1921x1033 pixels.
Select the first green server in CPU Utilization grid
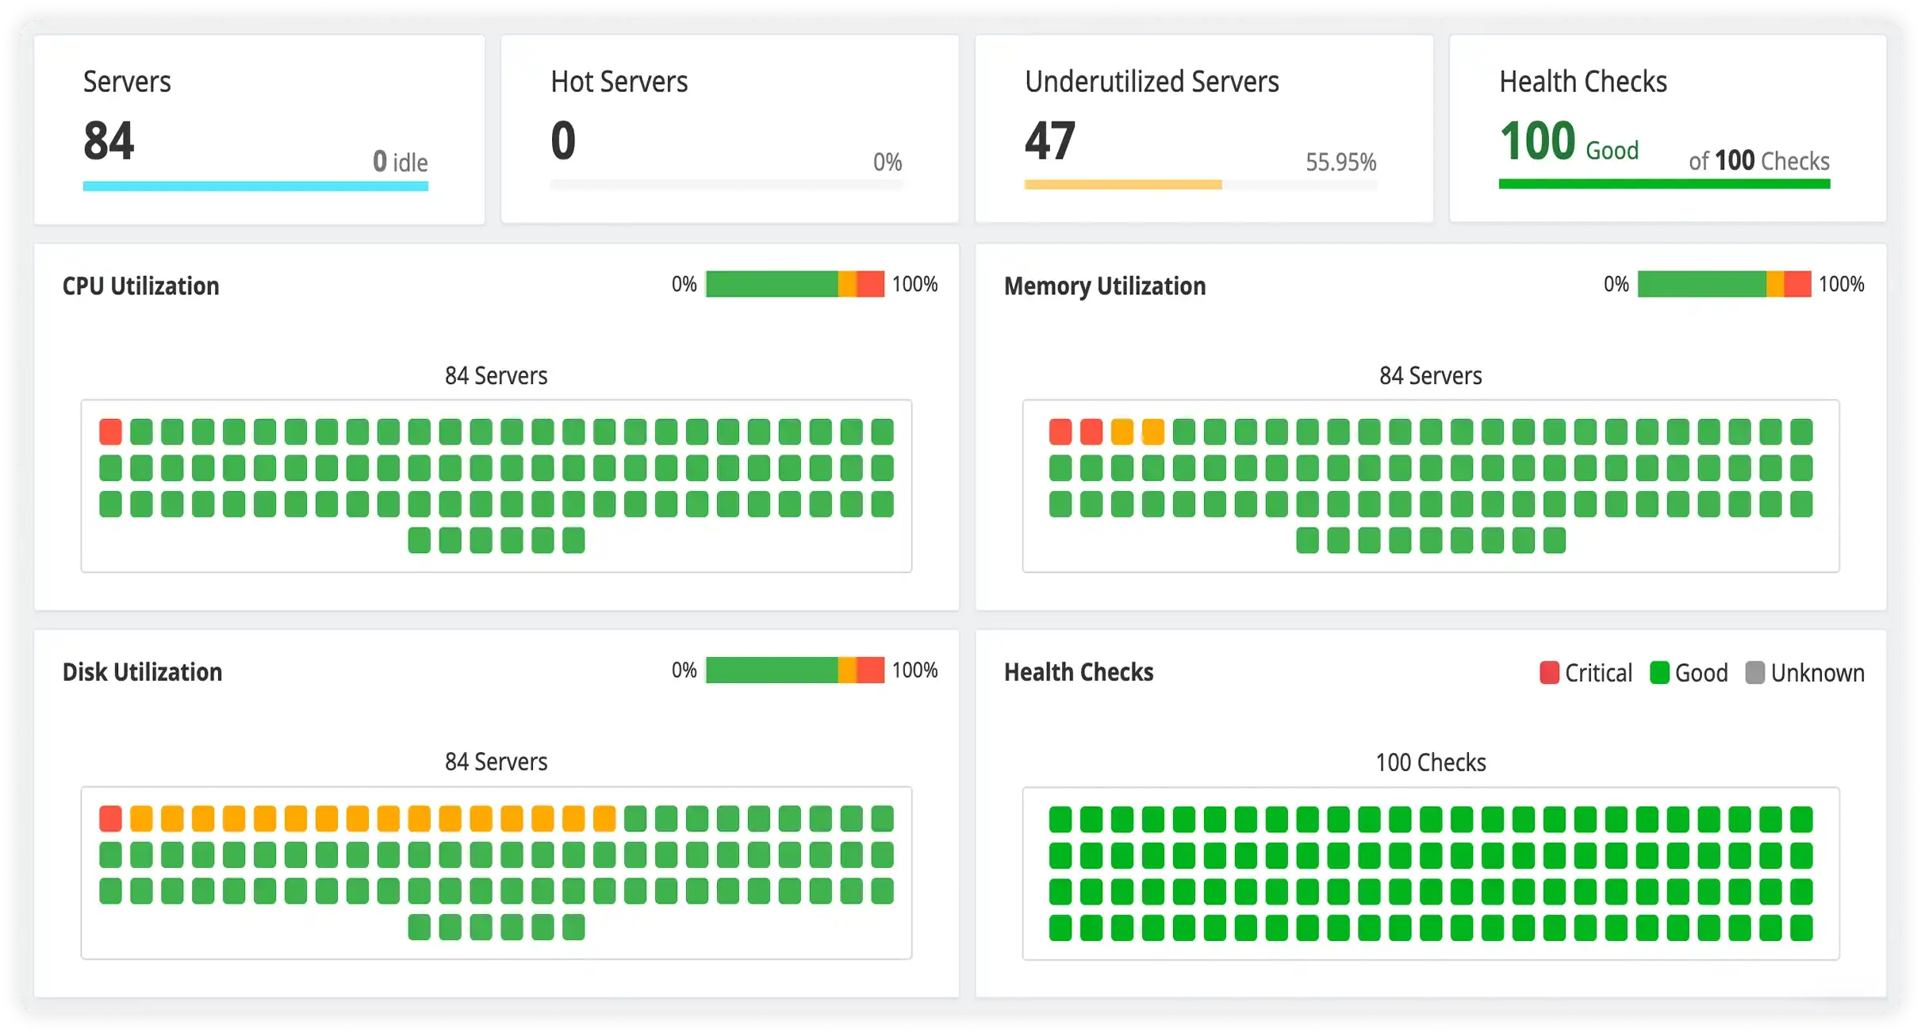[x=141, y=432]
